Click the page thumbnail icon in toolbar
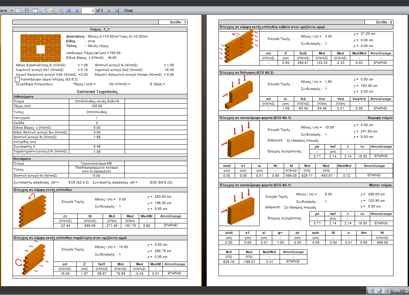Image resolution: width=409 pixels, height=295 pixels. click(x=59, y=10)
